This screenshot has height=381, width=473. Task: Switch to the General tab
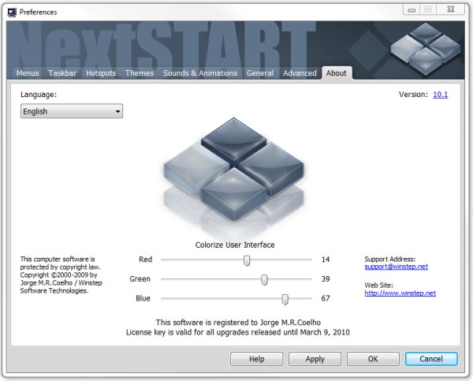(260, 73)
